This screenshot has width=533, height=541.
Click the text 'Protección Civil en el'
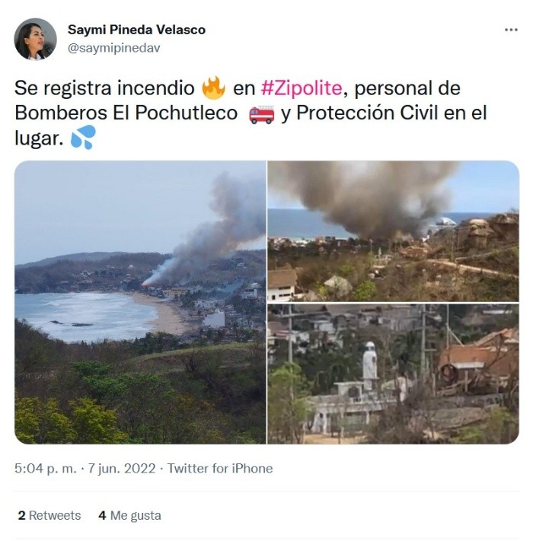click(x=391, y=113)
